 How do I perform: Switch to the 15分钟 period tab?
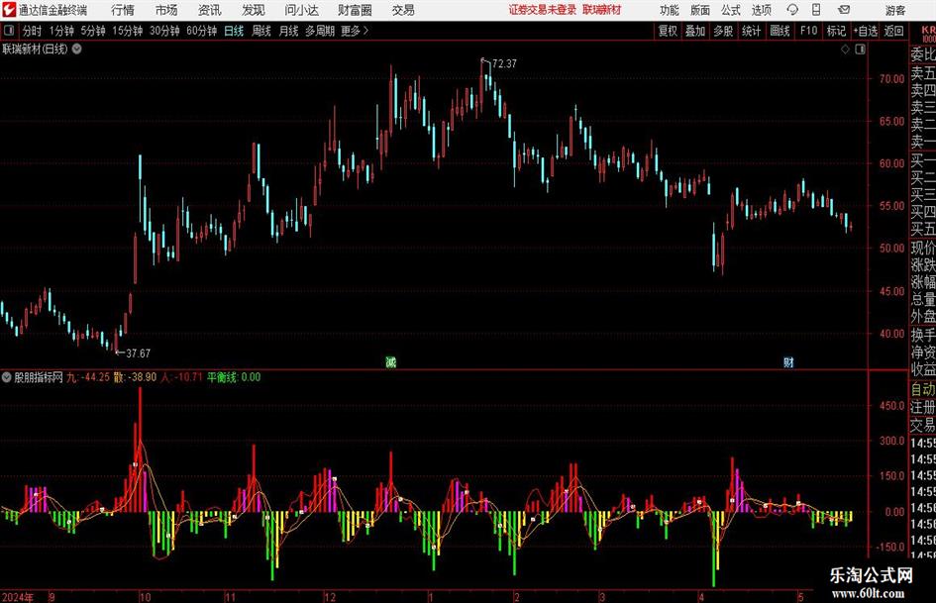[128, 31]
